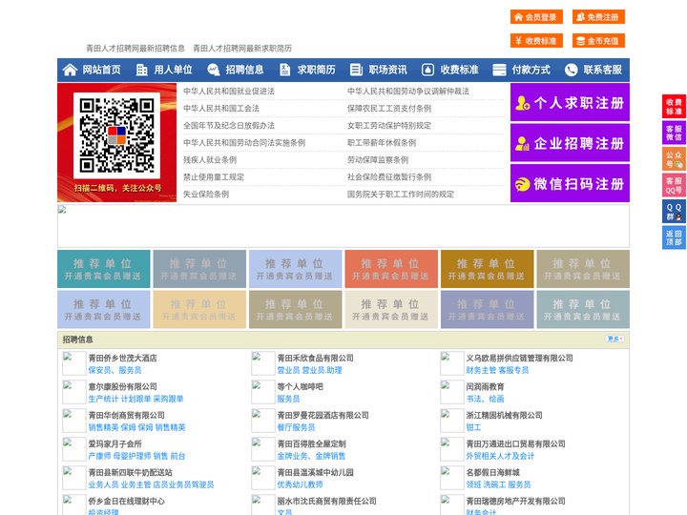
Task: Click the news icon beside 职场资讯
Action: pyautogui.click(x=356, y=70)
